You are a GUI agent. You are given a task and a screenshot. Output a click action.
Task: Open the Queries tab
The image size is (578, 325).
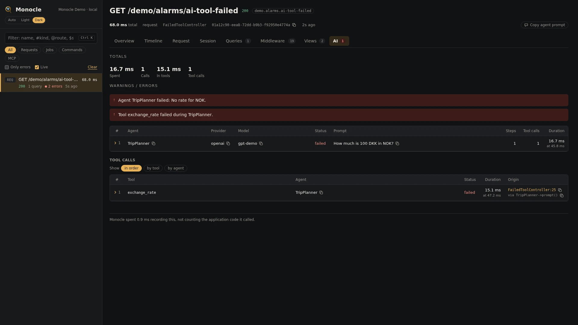pyautogui.click(x=238, y=41)
